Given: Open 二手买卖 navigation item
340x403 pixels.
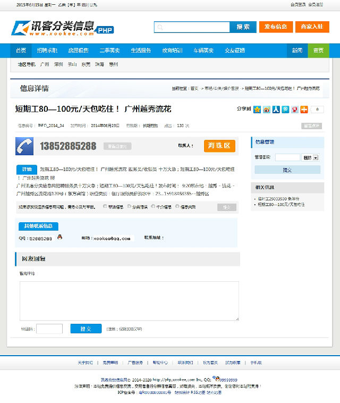Looking at the screenshot, I should coord(109,51).
